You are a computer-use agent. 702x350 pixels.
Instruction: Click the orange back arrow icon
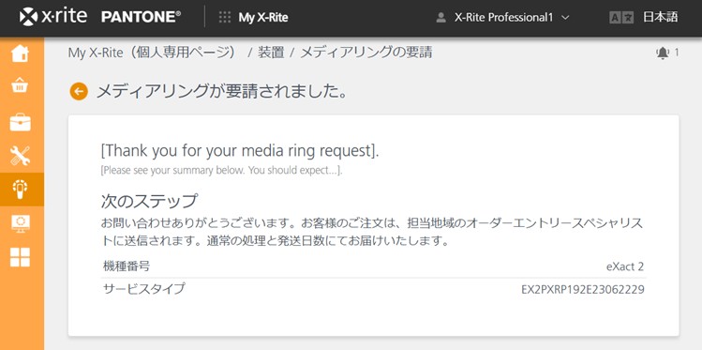point(79,92)
